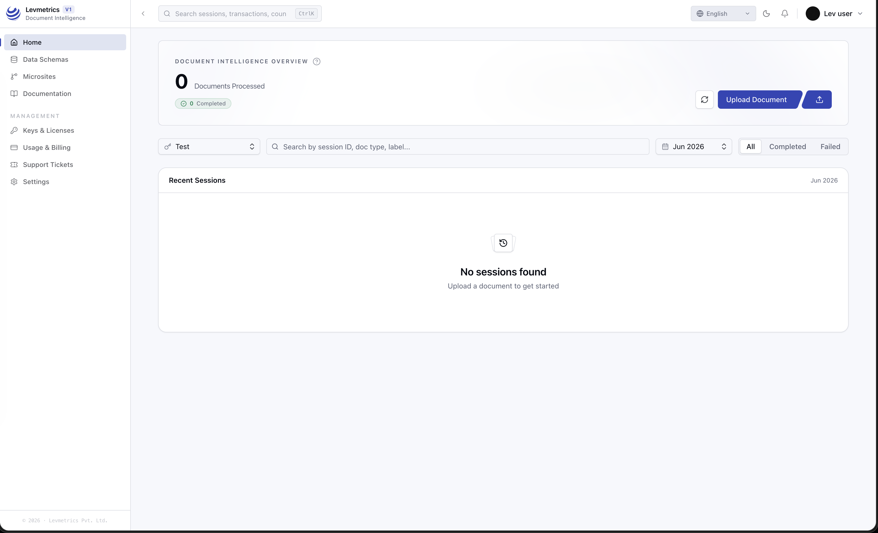Refresh the document overview
Image resolution: width=878 pixels, height=533 pixels.
tap(704, 99)
